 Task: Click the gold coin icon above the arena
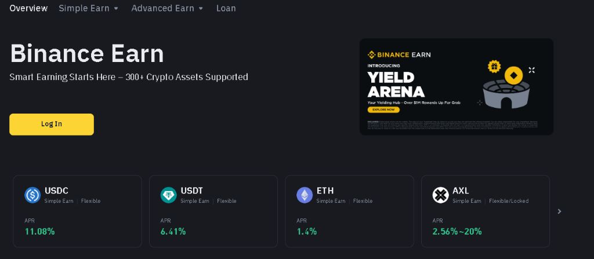513,75
